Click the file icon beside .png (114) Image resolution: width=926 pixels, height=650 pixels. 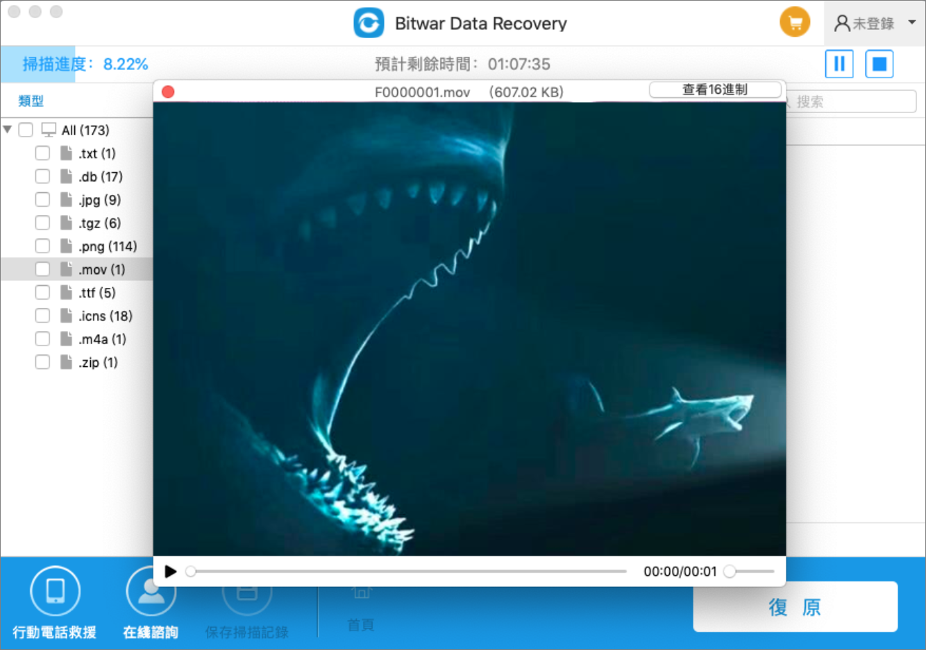(x=66, y=246)
